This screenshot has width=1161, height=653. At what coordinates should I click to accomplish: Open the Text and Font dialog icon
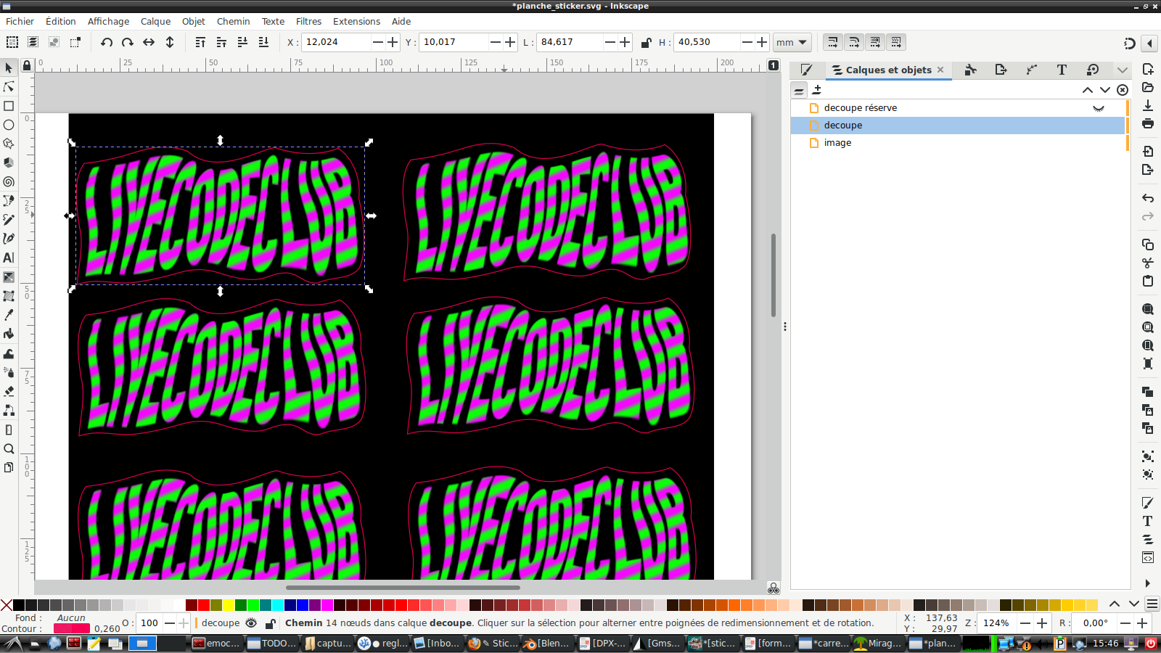click(1062, 70)
